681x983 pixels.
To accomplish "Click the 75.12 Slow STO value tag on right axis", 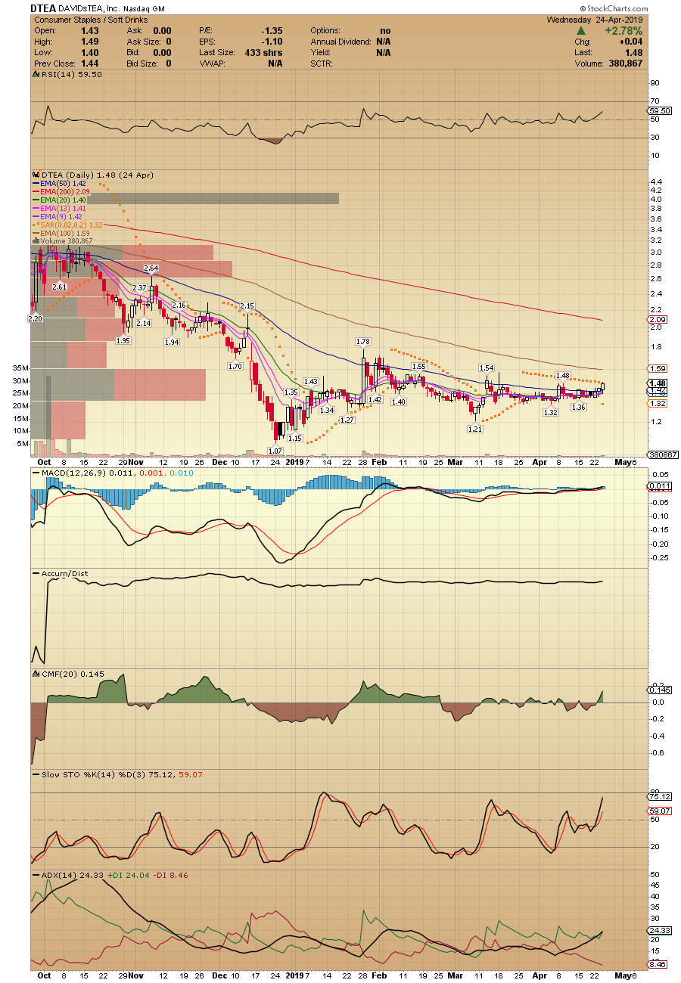I will pyautogui.click(x=661, y=797).
